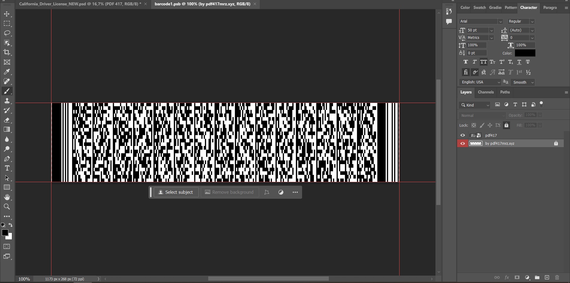Open the Character panel tab
The height and width of the screenshot is (283, 570).
(x=529, y=8)
